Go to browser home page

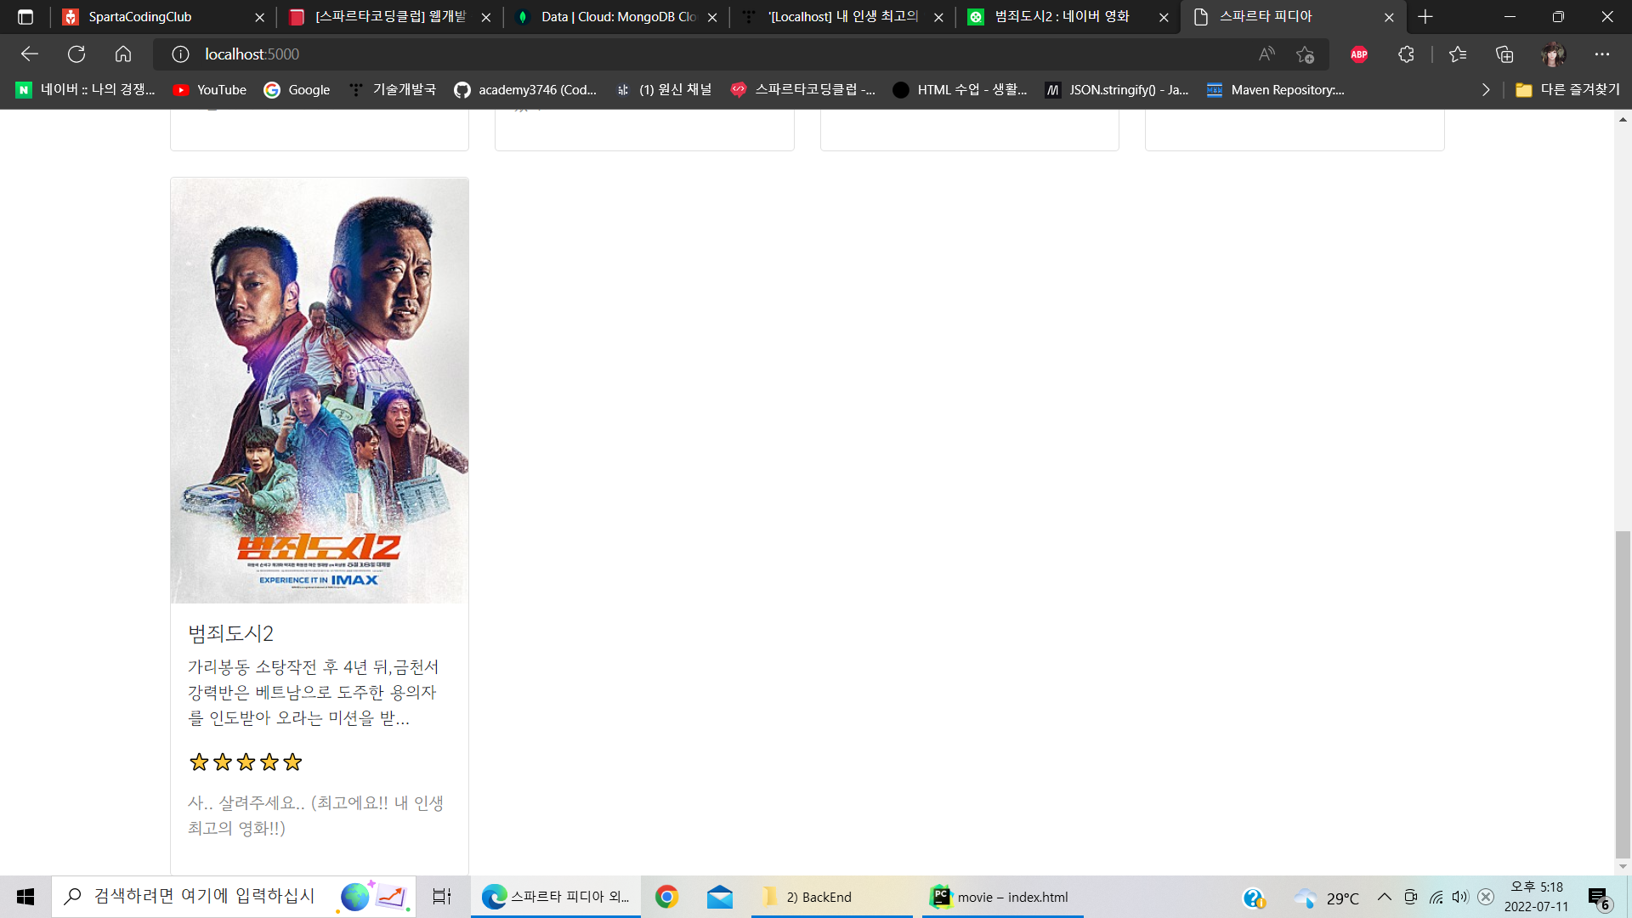[123, 54]
